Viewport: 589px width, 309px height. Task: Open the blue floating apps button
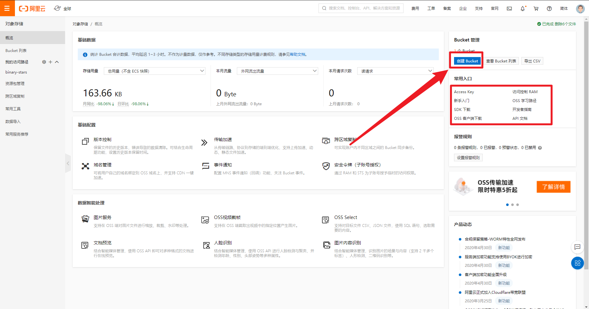coord(578,263)
